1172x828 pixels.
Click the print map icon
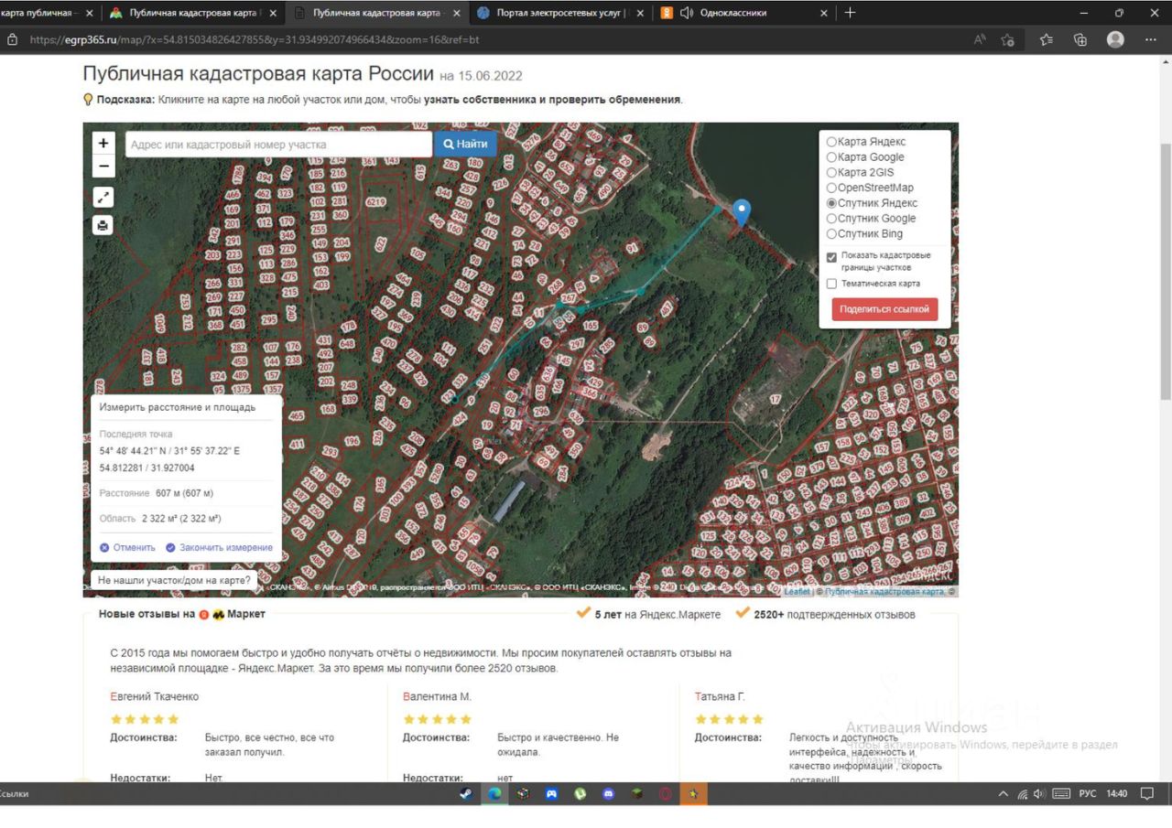[x=103, y=225]
